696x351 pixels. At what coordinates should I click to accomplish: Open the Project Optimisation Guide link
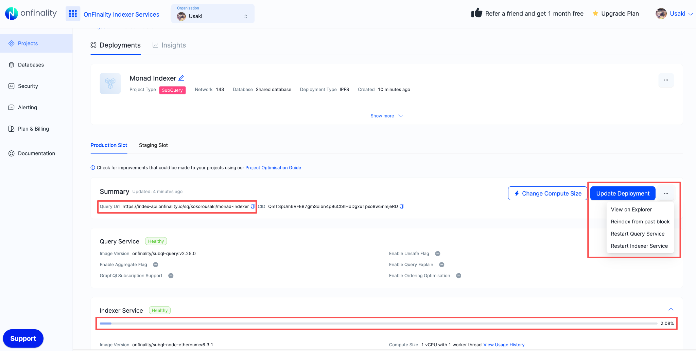click(273, 167)
